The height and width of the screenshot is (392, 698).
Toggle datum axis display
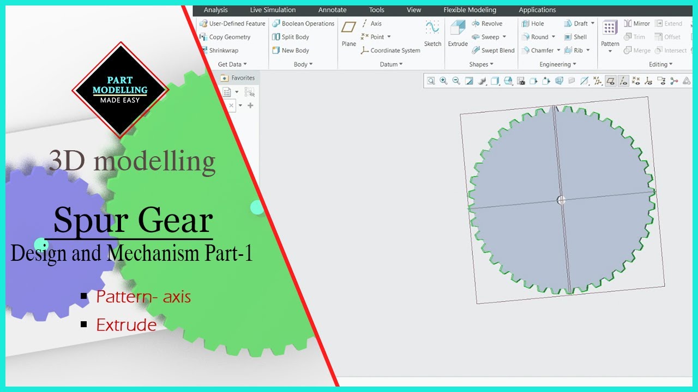click(x=623, y=81)
